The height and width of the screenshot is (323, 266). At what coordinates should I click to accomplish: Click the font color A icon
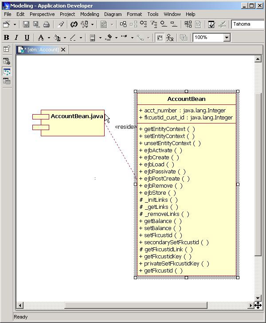(41, 38)
